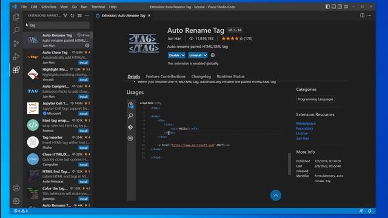This screenshot has width=388, height=218.
Task: Click the details page vertical scrollbar
Action: point(289,164)
